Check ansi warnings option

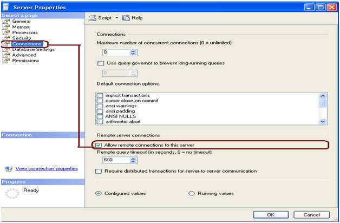[100, 106]
